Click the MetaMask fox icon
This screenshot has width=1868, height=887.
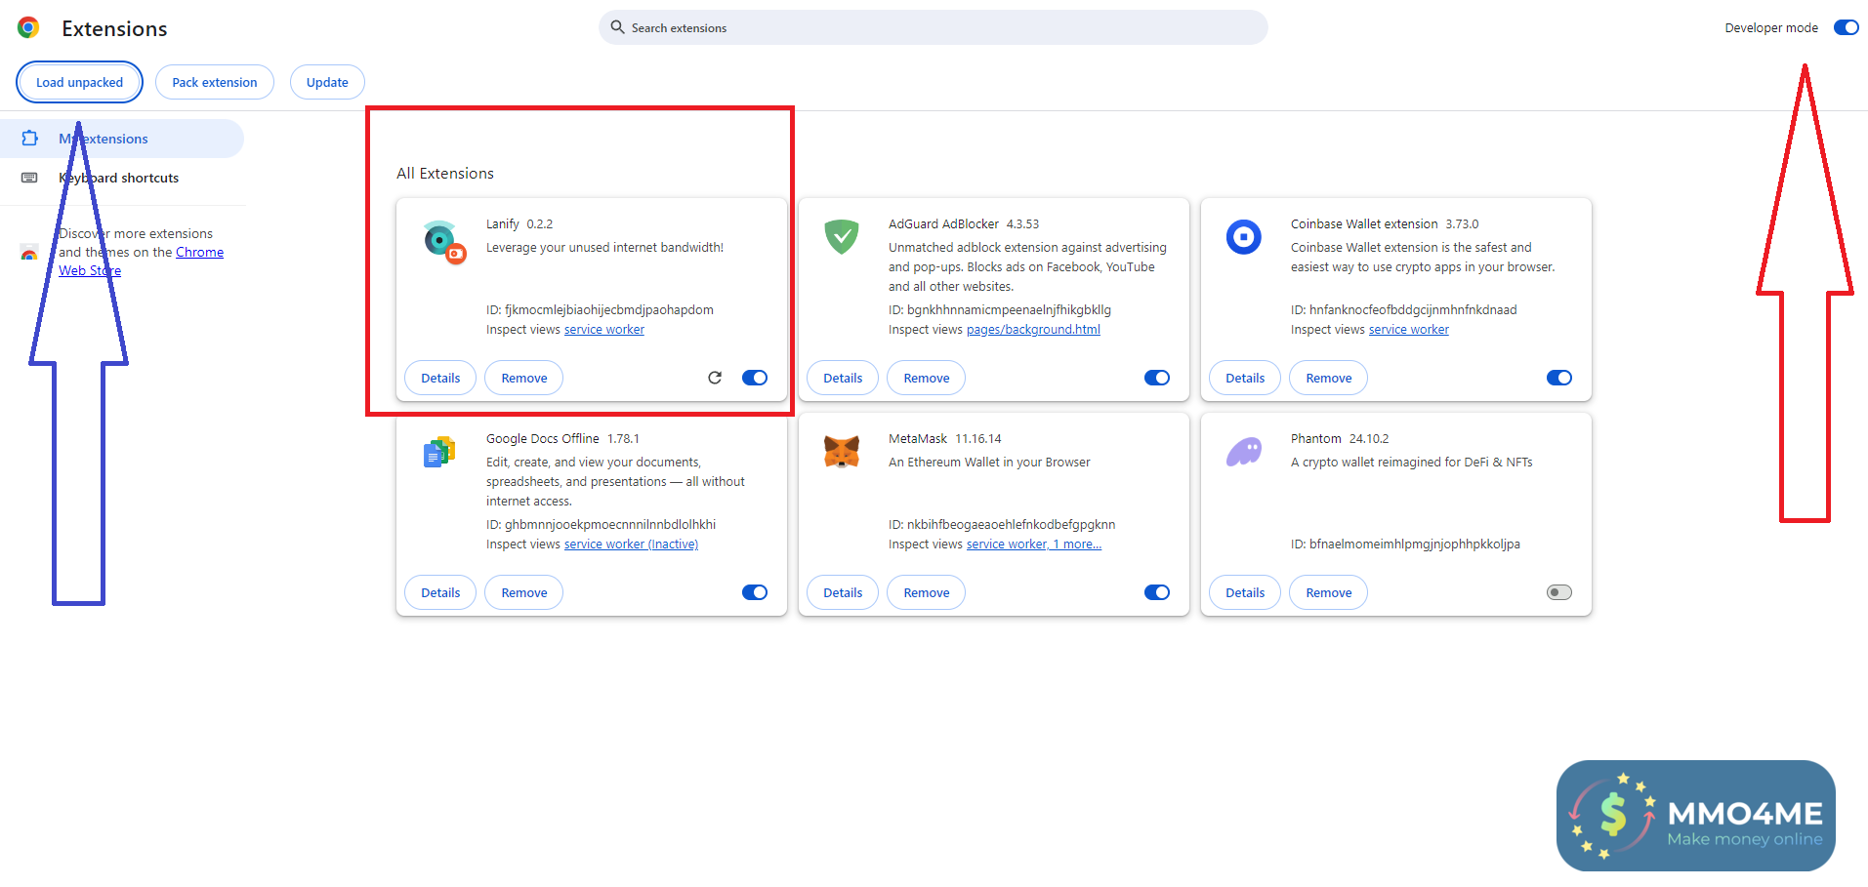point(841,452)
